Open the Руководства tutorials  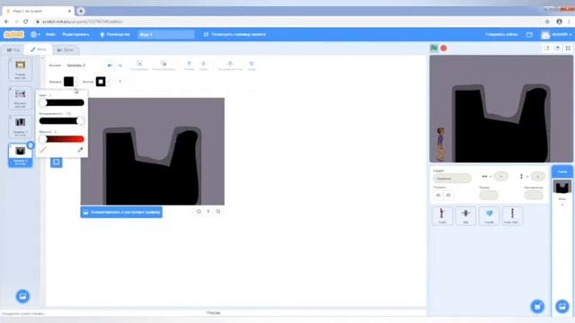[115, 34]
